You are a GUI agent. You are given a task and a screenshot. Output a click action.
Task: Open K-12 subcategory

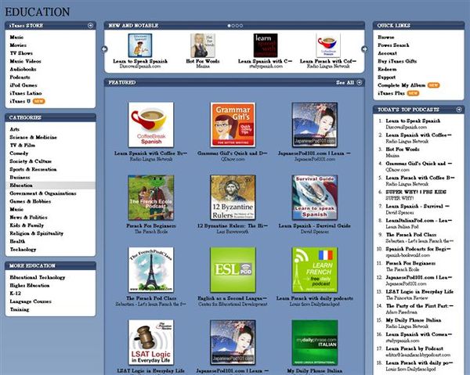(15, 294)
